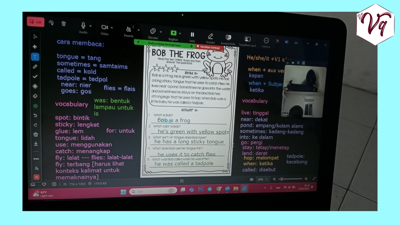Click the weather 83°F Light rain widget
The image size is (400, 225).
coord(43,194)
